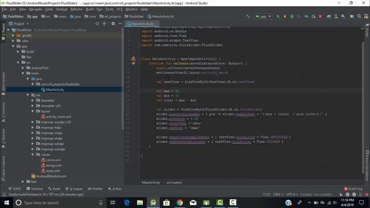The height and width of the screenshot is (208, 370).
Task: Click the MainActivity.kt breadcrumb in navigation bar
Action: click(x=161, y=16)
